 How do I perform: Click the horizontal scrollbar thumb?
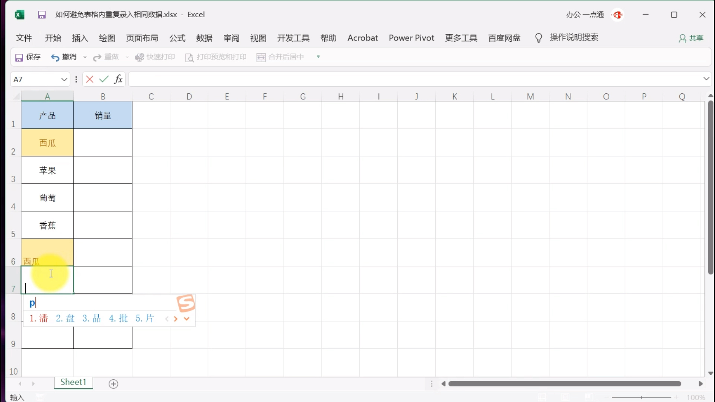click(x=564, y=384)
